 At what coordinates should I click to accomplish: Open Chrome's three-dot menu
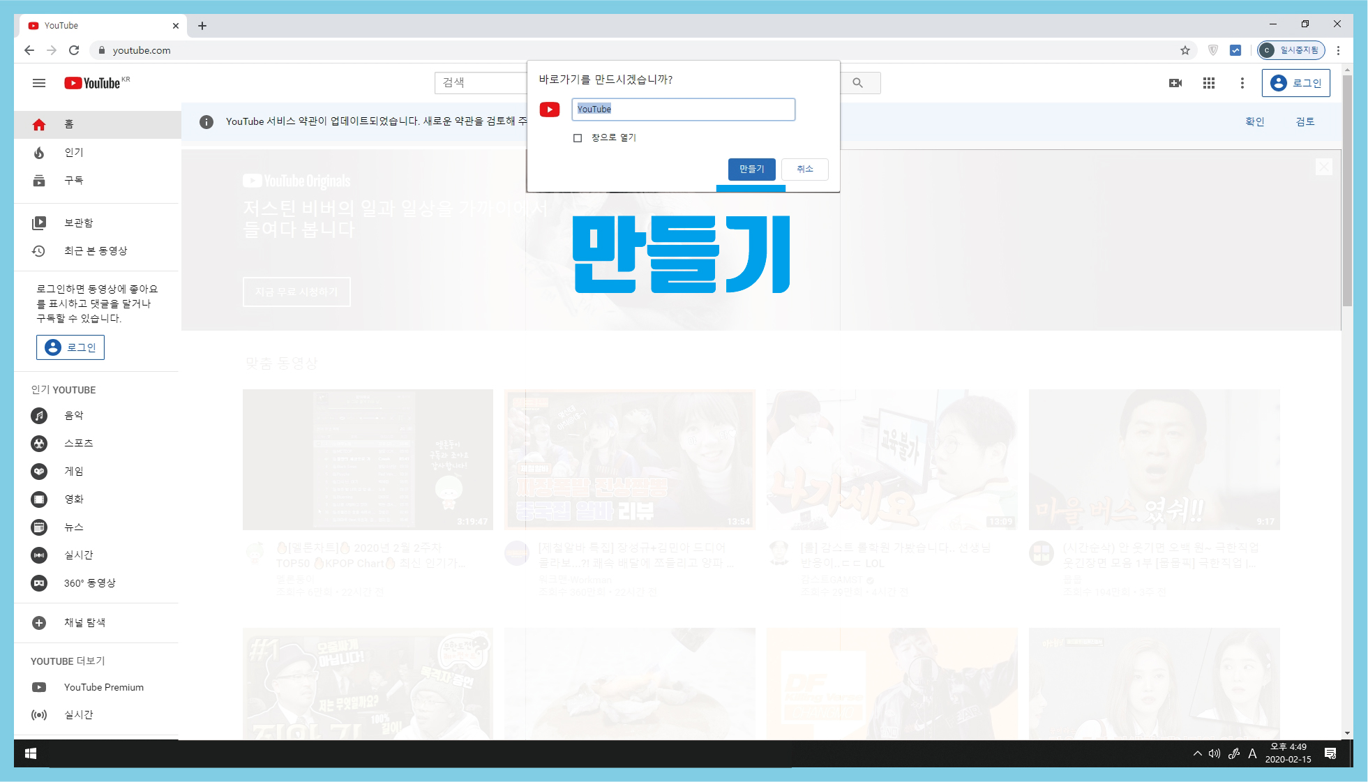pos(1338,50)
